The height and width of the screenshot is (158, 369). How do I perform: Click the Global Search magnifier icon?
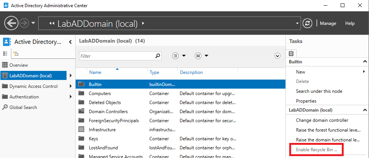(x=5, y=107)
